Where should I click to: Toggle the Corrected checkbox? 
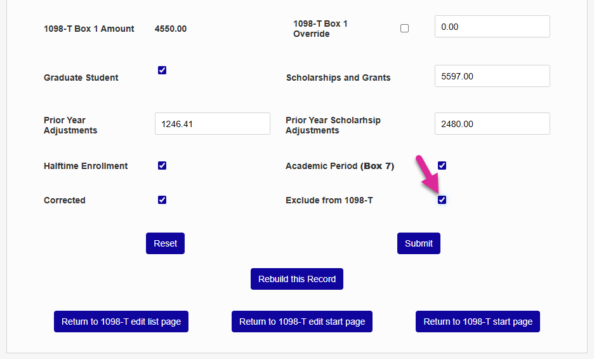click(x=162, y=200)
